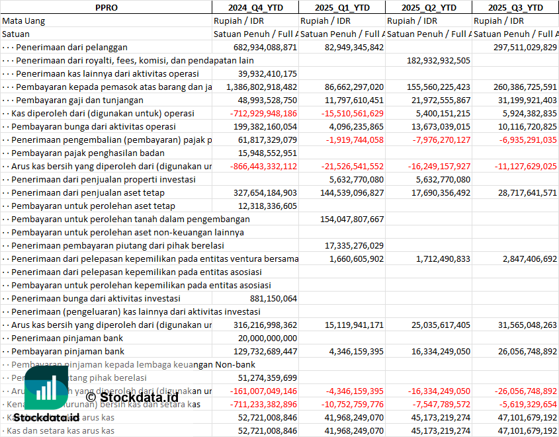559x437 pixels.
Task: Click value 39,932,410,175
Action: click(267, 74)
